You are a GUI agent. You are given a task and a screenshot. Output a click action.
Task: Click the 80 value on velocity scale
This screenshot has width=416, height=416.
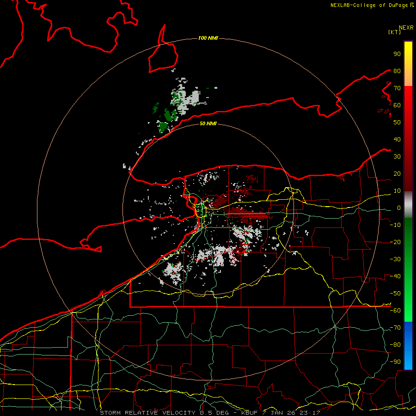(397, 71)
